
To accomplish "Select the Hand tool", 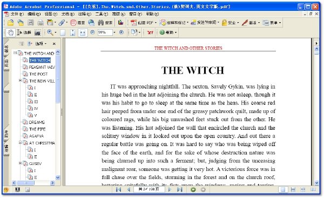I will click(10, 32).
